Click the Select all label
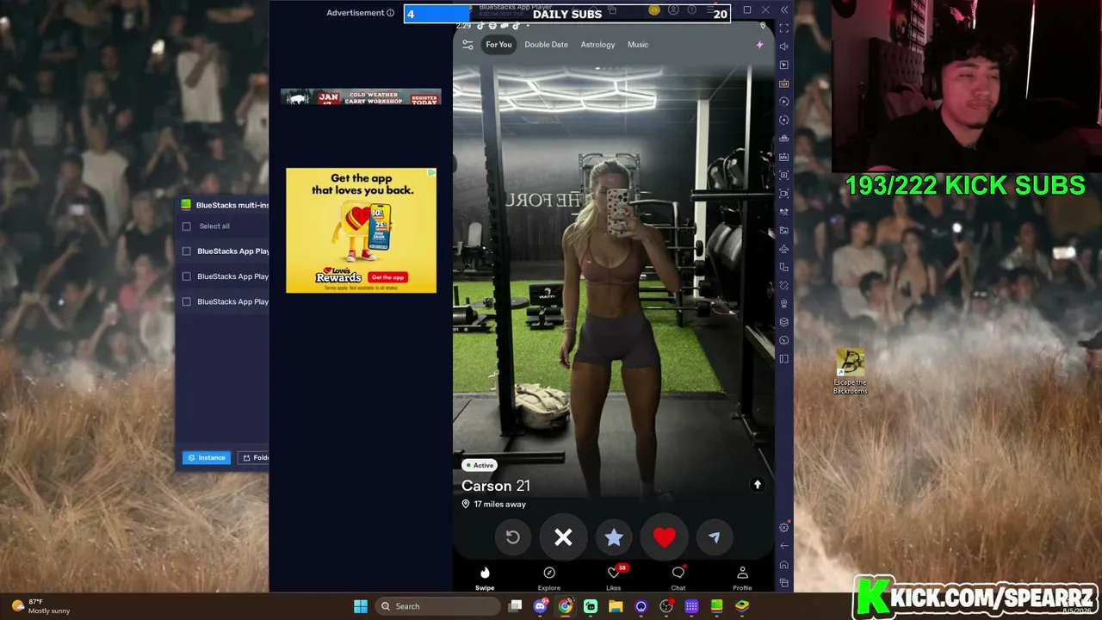This screenshot has width=1102, height=620. 214,226
